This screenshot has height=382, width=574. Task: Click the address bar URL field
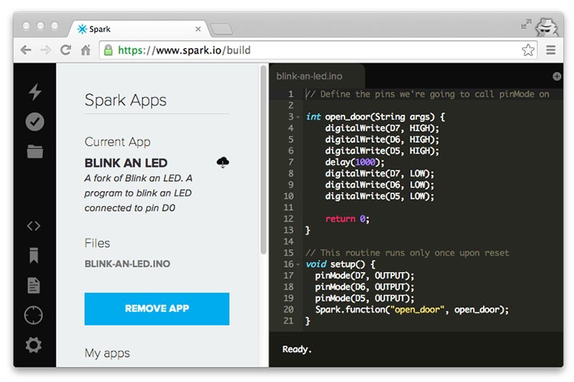pos(318,50)
